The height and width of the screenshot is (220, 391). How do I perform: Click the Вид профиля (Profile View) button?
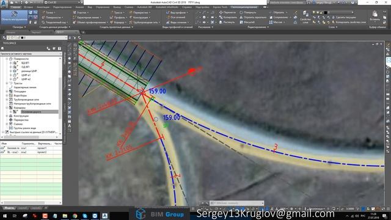(177, 12)
